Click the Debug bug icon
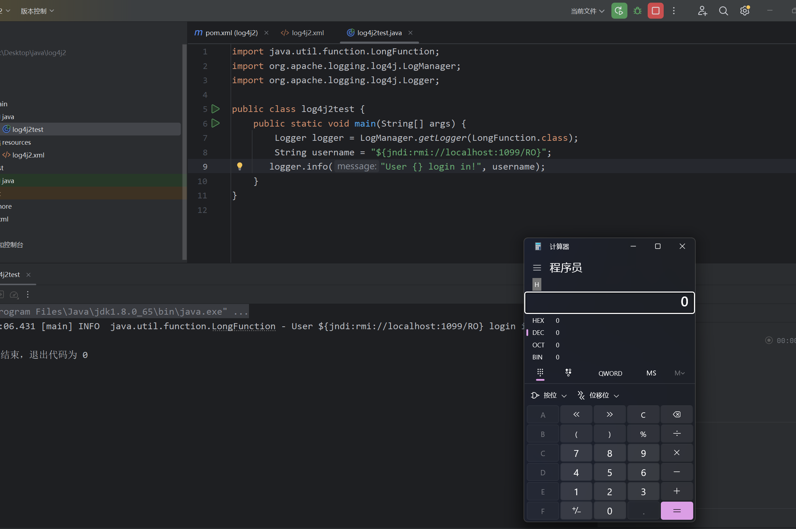 (637, 11)
